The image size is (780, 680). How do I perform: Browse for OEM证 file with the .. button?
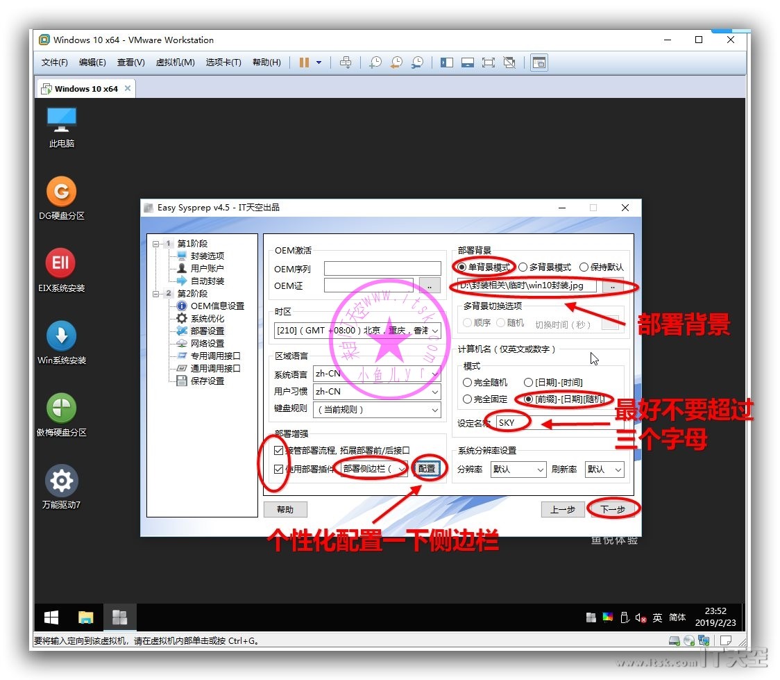click(430, 285)
